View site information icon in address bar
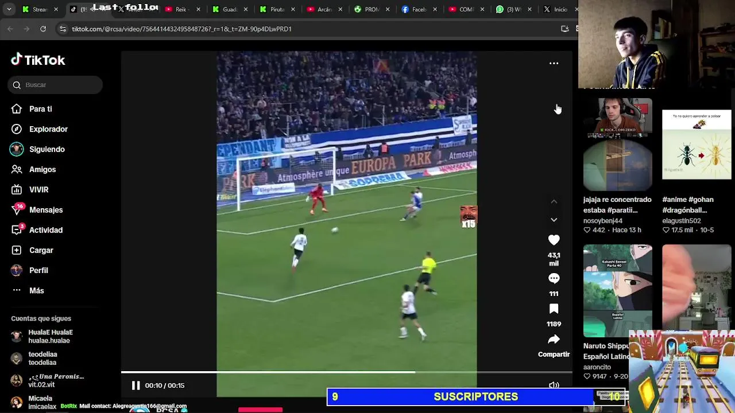This screenshot has width=735, height=413. [62, 29]
